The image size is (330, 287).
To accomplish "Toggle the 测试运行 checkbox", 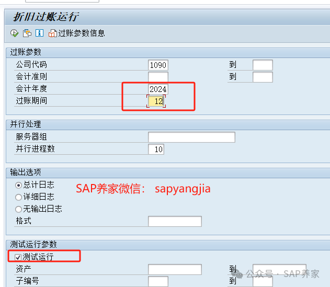I will pyautogui.click(x=18, y=257).
